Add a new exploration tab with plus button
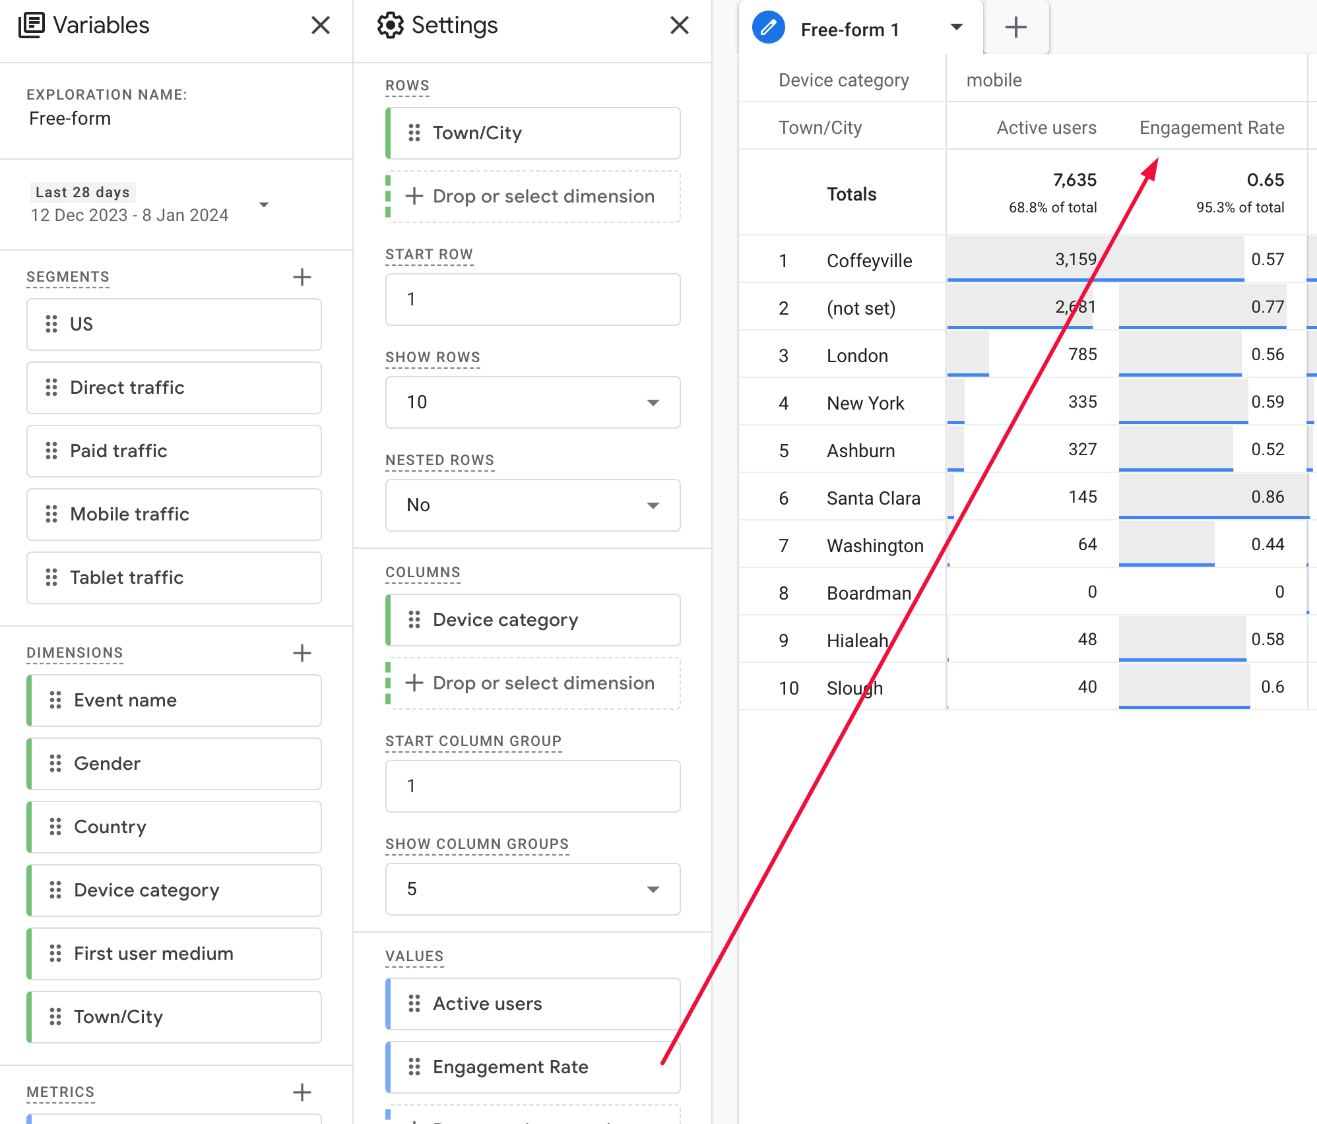 point(1015,27)
